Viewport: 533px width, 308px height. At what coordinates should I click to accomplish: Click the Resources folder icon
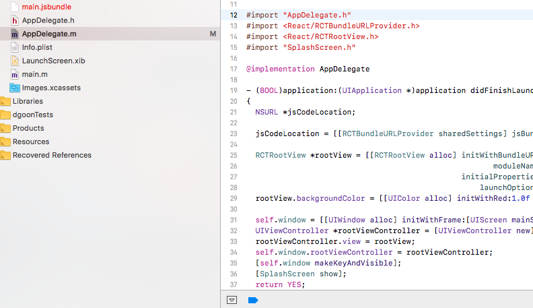coord(5,142)
